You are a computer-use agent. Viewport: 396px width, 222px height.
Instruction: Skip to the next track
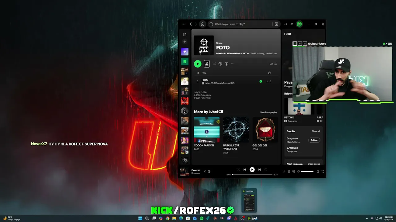click(260, 170)
